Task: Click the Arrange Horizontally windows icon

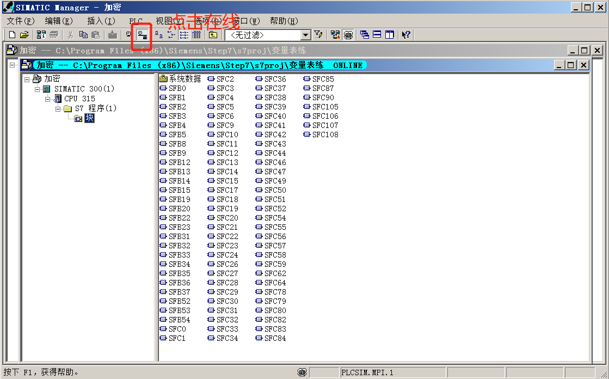Action: (x=377, y=35)
